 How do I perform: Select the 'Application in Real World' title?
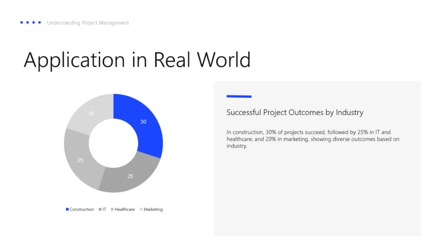(x=137, y=60)
